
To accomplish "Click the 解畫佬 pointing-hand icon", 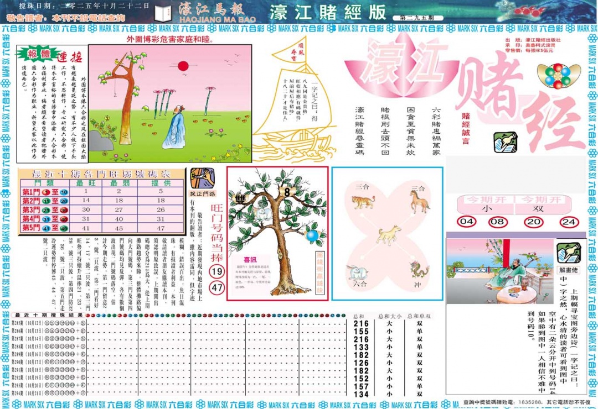I will (569, 252).
